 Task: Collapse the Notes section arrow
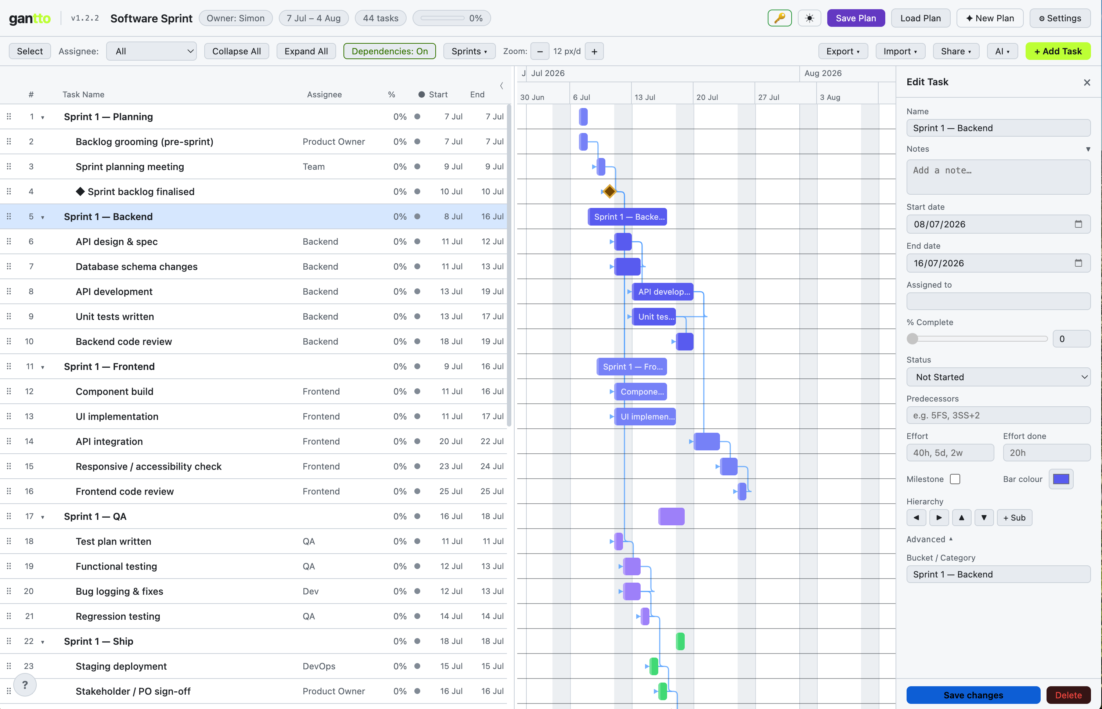[1088, 149]
